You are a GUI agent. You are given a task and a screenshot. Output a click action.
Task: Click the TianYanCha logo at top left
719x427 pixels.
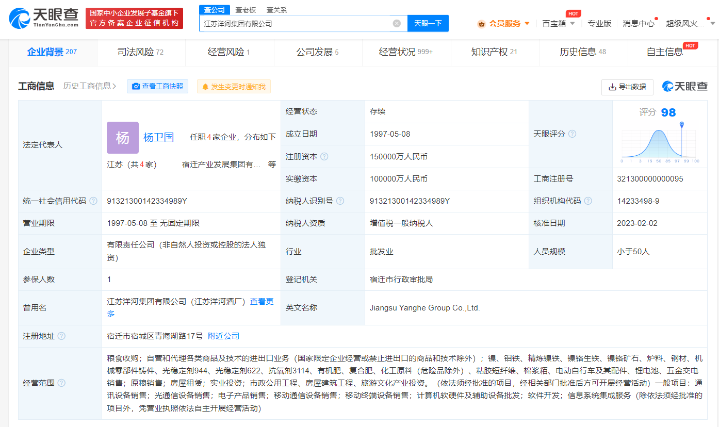[44, 18]
